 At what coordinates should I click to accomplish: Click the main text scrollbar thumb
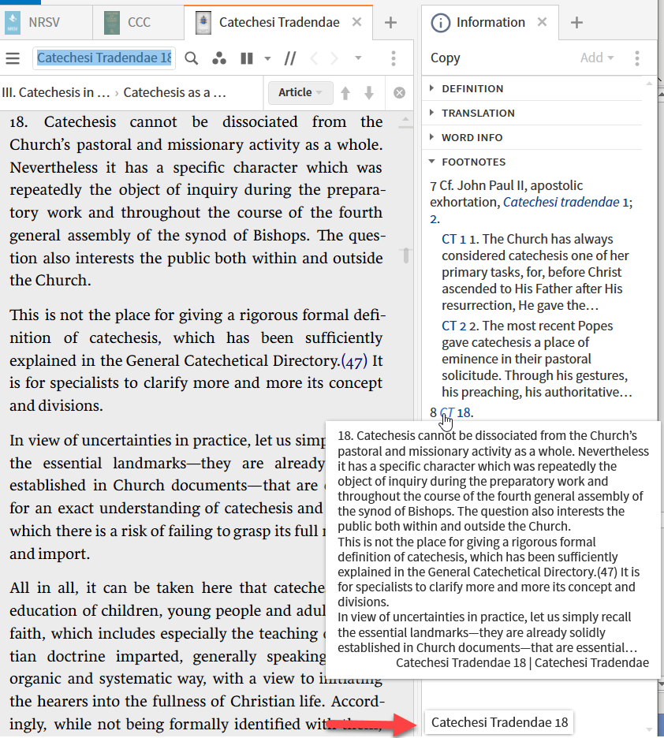(405, 256)
